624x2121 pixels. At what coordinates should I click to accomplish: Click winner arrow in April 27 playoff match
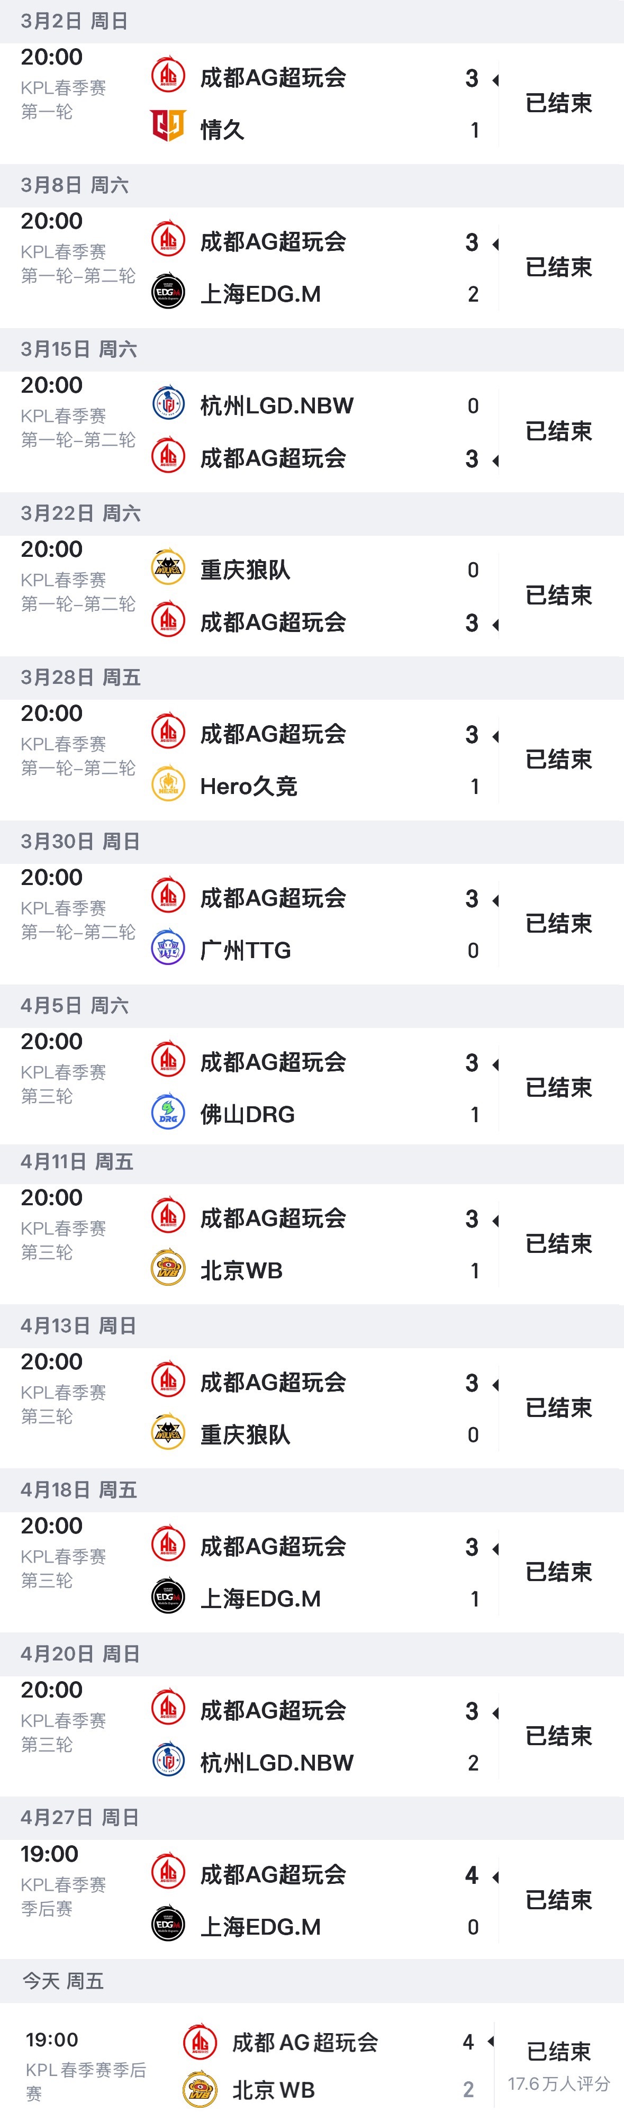click(x=495, y=1876)
